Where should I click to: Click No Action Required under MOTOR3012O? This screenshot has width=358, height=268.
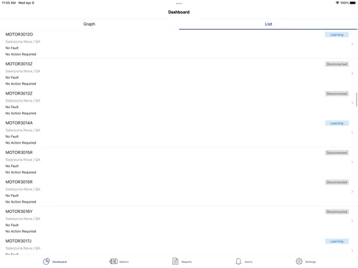[21, 54]
